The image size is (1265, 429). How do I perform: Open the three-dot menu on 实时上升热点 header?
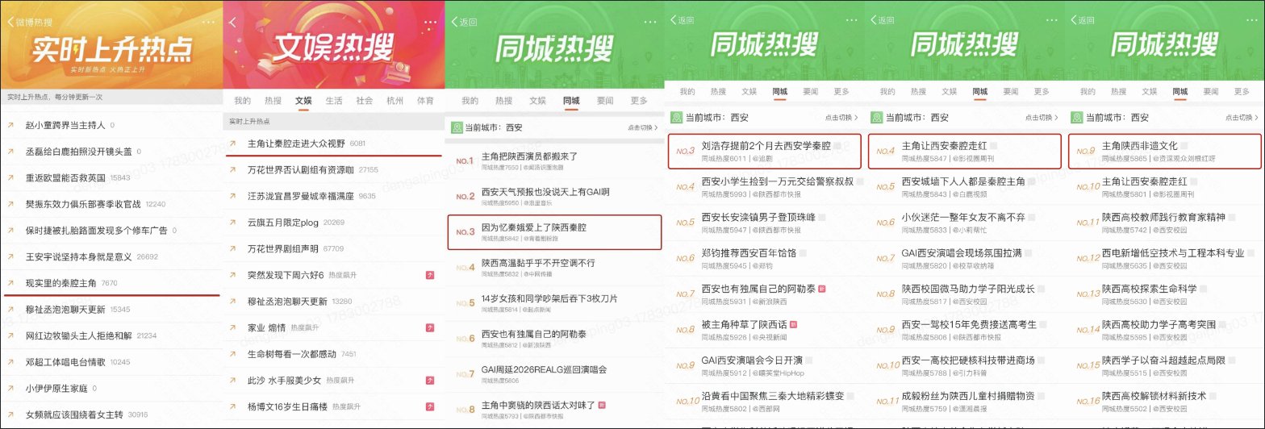click(x=208, y=21)
